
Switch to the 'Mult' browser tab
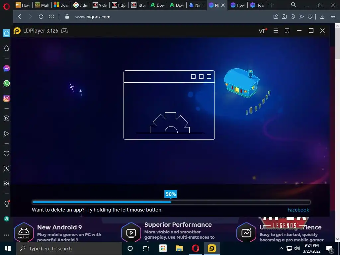point(42,5)
